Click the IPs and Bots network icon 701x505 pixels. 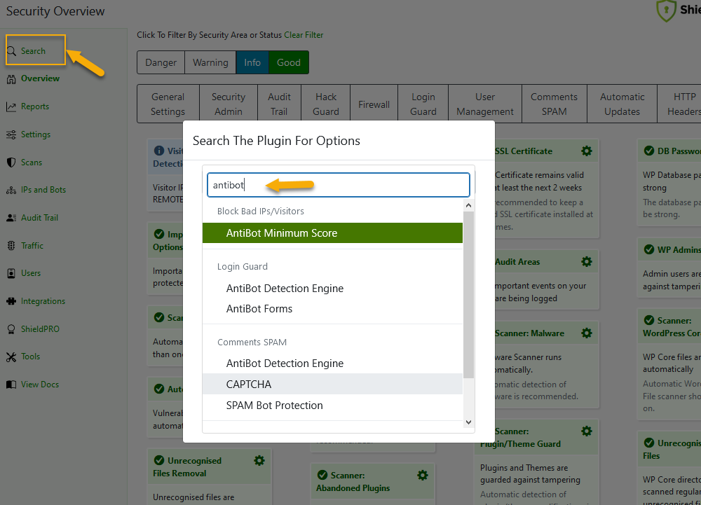(x=11, y=191)
